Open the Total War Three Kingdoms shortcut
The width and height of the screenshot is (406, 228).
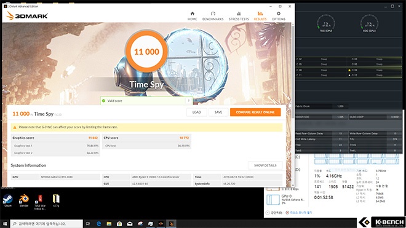coord(40,202)
